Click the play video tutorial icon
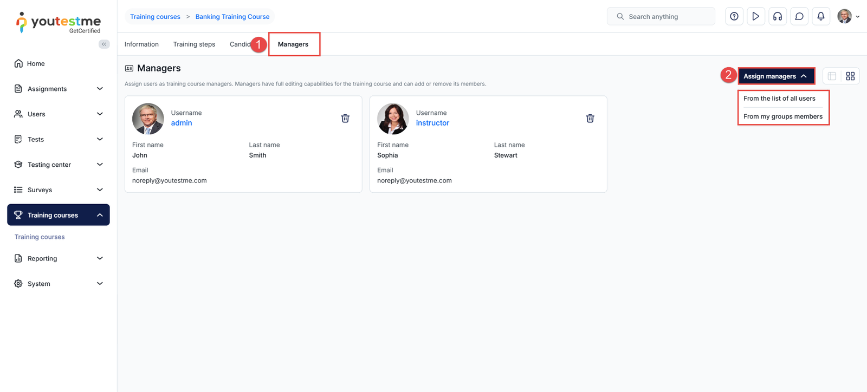The image size is (867, 392). click(755, 17)
